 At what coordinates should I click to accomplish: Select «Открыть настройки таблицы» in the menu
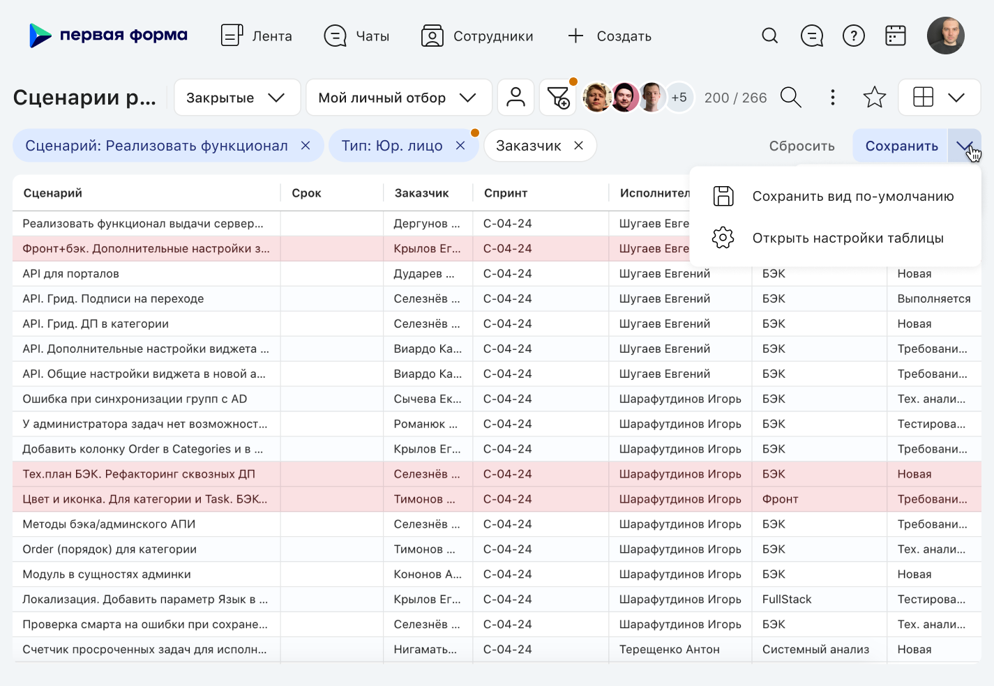[x=848, y=238]
